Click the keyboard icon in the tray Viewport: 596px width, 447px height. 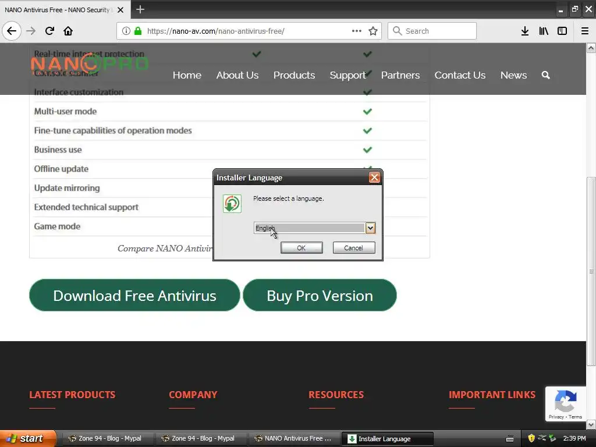tap(510, 439)
